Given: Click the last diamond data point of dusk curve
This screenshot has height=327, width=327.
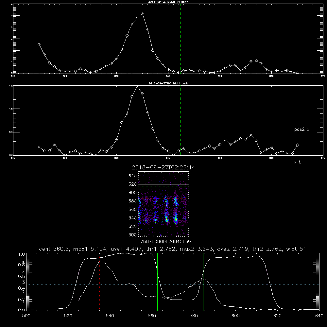Looking at the screenshot, I should pos(297,145).
